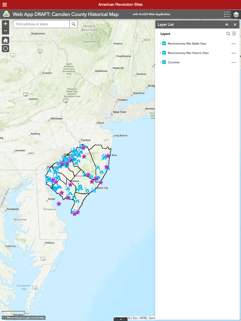Image resolution: width=241 pixels, height=321 pixels.
Task: Open options for Revolutionary War Historic Sites
Action: pyautogui.click(x=233, y=53)
